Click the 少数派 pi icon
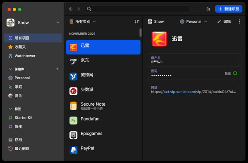The height and width of the screenshot is (163, 248). click(74, 91)
